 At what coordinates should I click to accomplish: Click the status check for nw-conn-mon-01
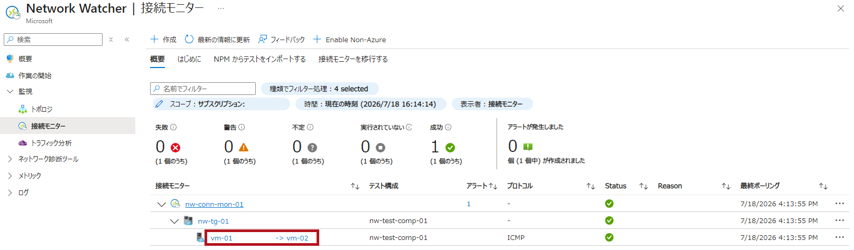coord(609,204)
